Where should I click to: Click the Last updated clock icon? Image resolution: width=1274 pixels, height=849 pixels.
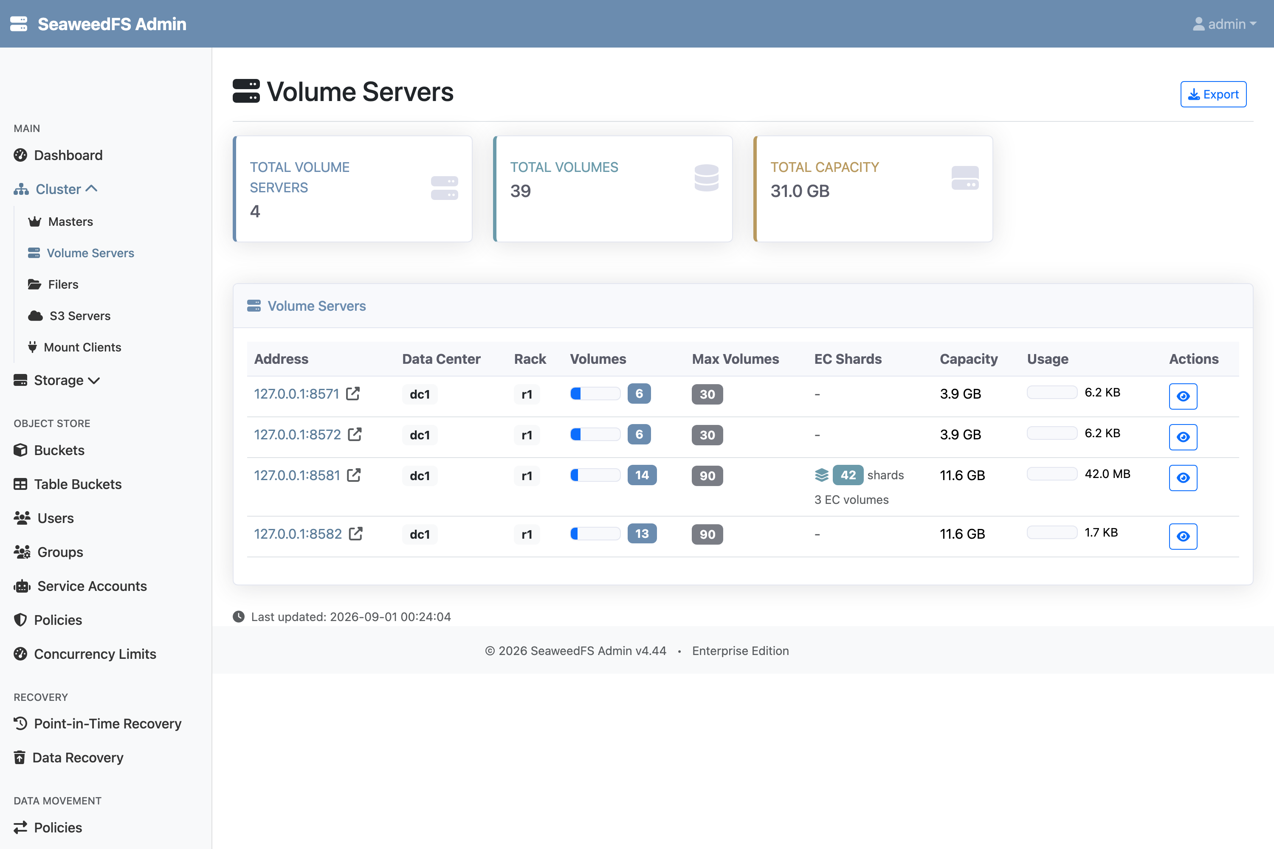(238, 616)
